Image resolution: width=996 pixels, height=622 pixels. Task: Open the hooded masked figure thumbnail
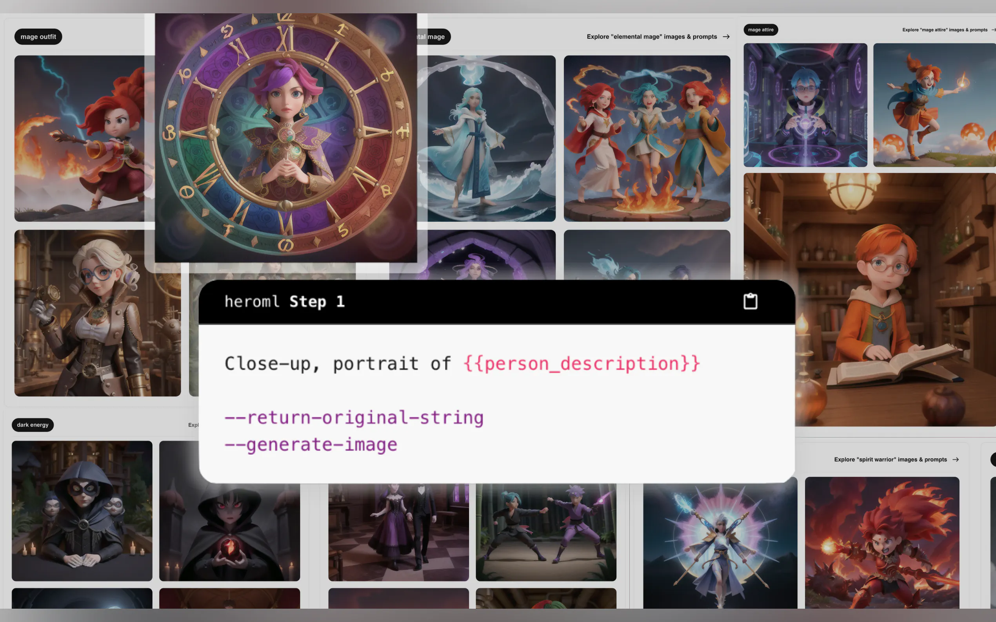(x=82, y=511)
